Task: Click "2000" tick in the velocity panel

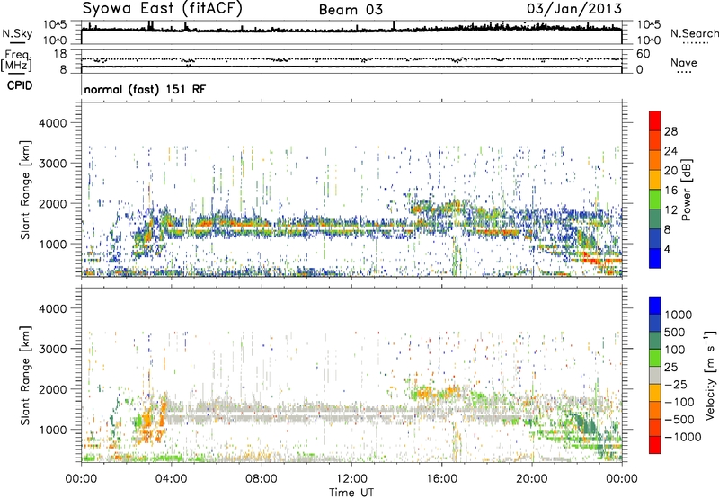Action: click(52, 389)
